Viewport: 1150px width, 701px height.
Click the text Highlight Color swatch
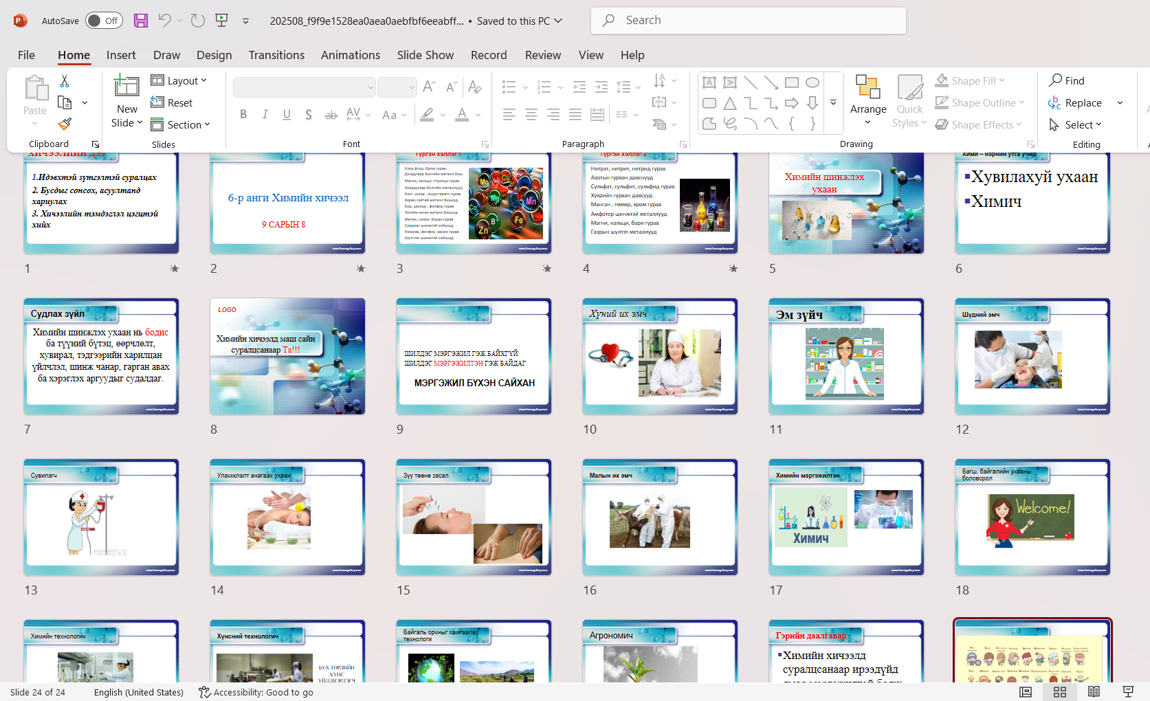427,115
